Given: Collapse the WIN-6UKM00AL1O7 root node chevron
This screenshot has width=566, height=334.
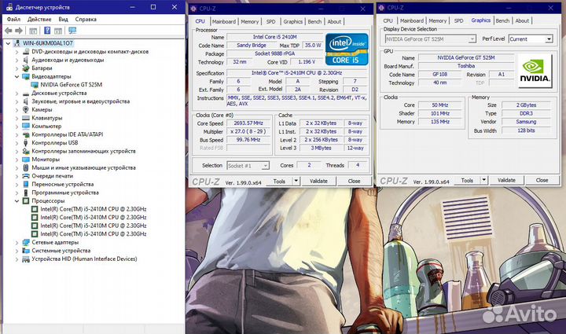Looking at the screenshot, I should pos(9,43).
